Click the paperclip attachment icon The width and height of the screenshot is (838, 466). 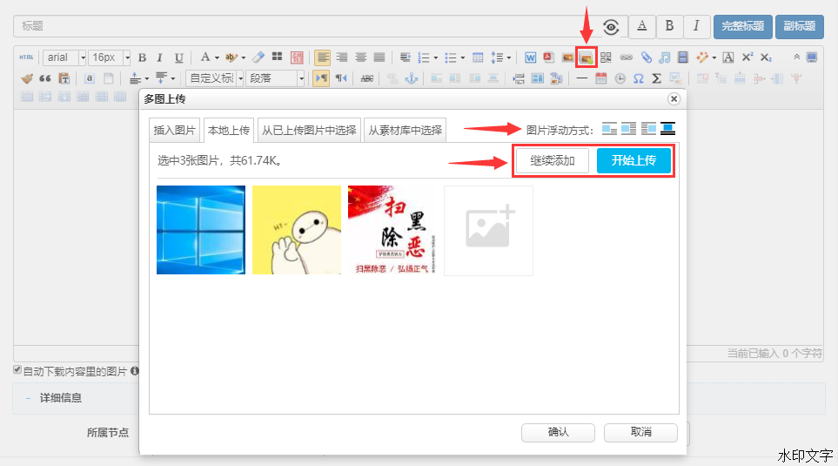647,57
